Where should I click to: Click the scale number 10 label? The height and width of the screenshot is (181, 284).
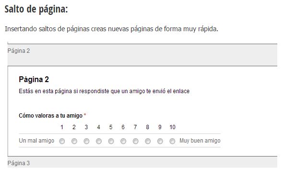[x=172, y=127]
